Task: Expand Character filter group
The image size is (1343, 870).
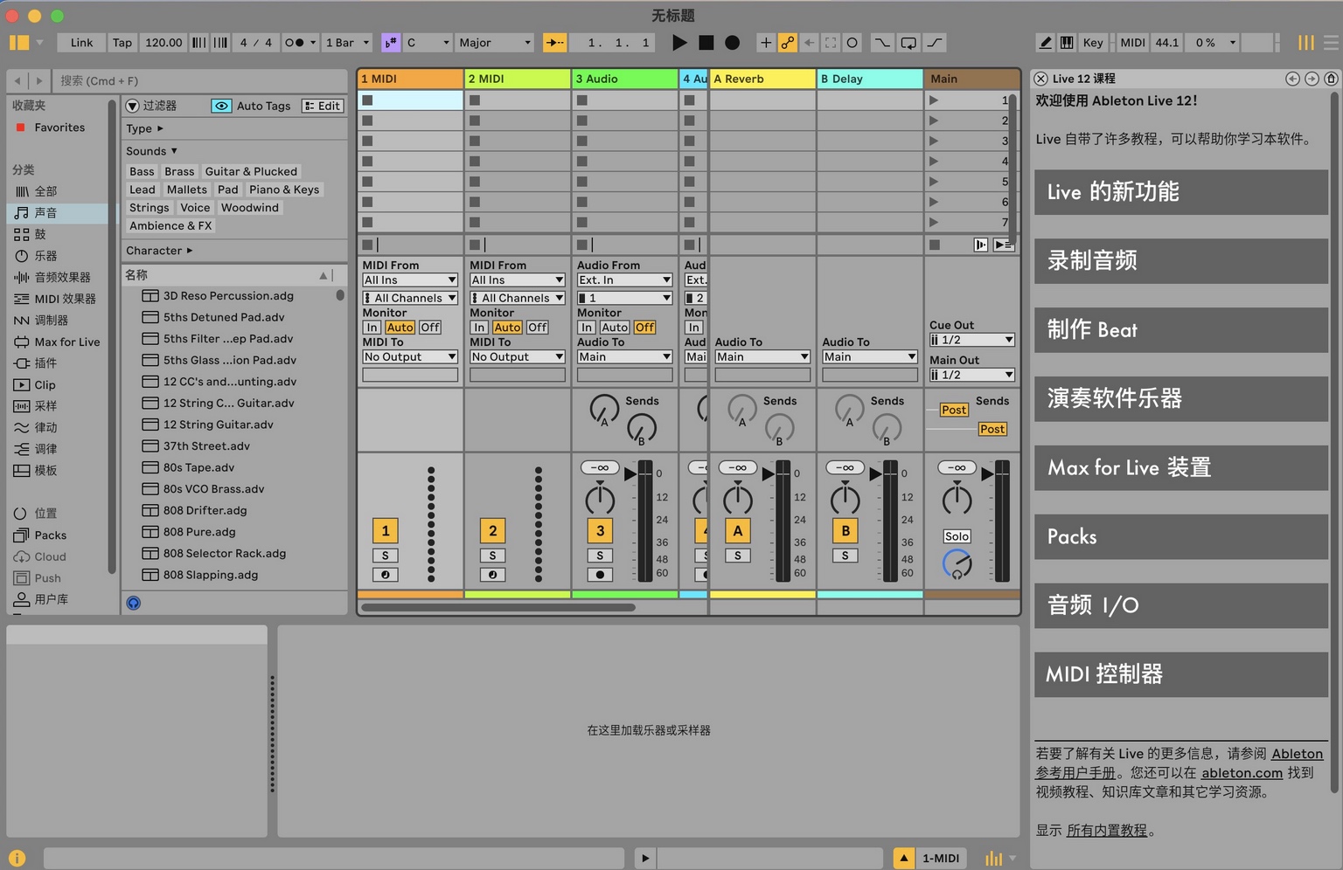Action: (159, 251)
